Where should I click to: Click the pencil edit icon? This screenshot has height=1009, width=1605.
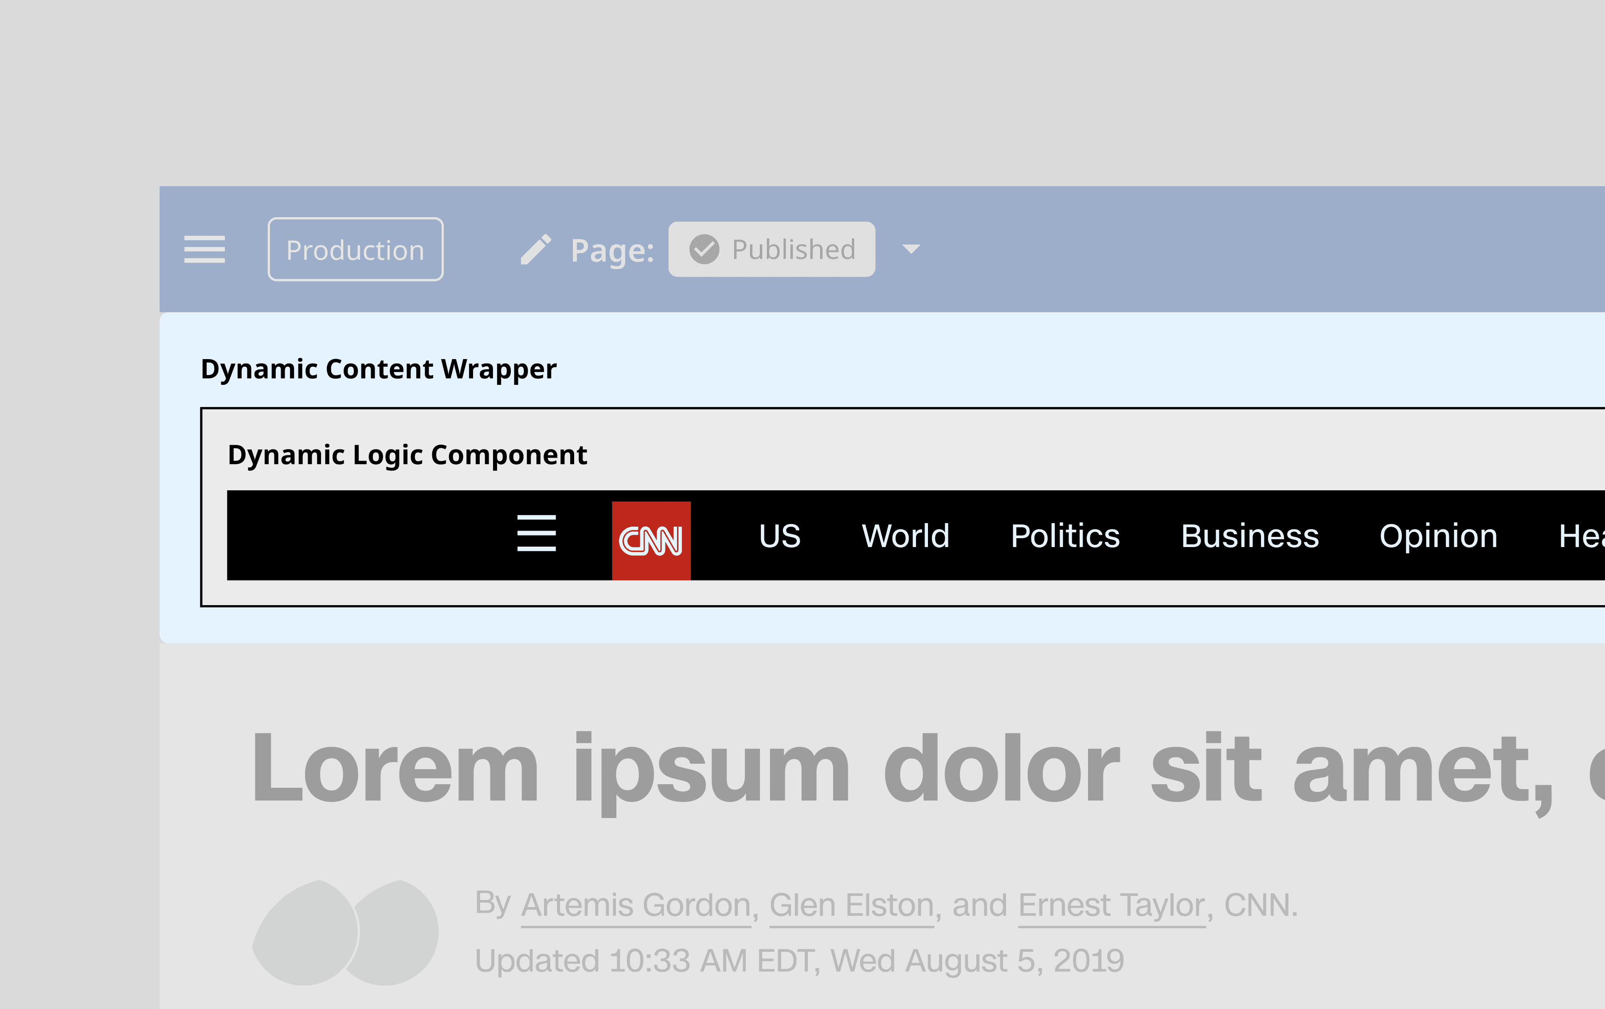536,250
